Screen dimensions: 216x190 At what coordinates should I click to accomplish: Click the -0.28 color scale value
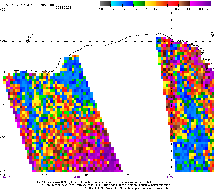tap(144, 9)
